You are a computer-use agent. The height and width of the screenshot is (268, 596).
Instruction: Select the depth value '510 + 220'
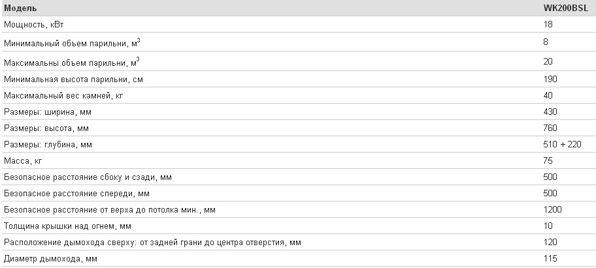[562, 144]
